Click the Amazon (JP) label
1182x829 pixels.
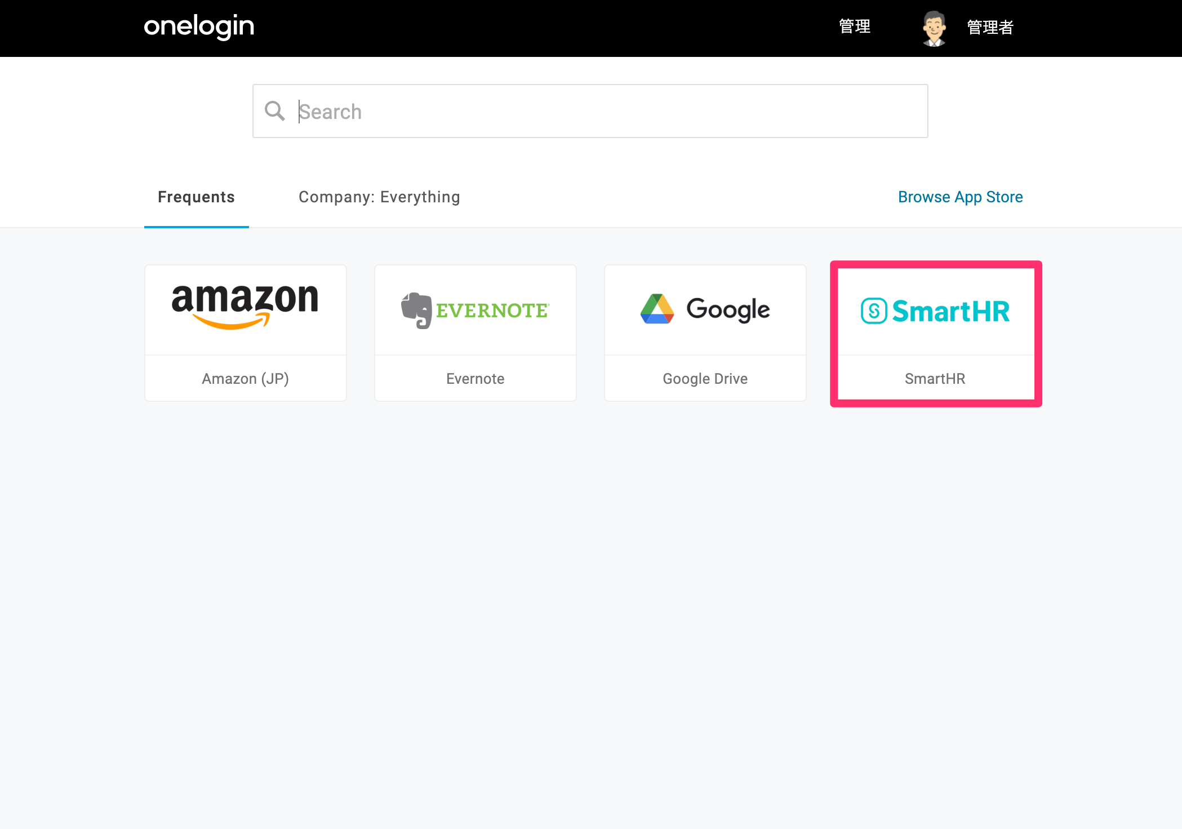[246, 379]
